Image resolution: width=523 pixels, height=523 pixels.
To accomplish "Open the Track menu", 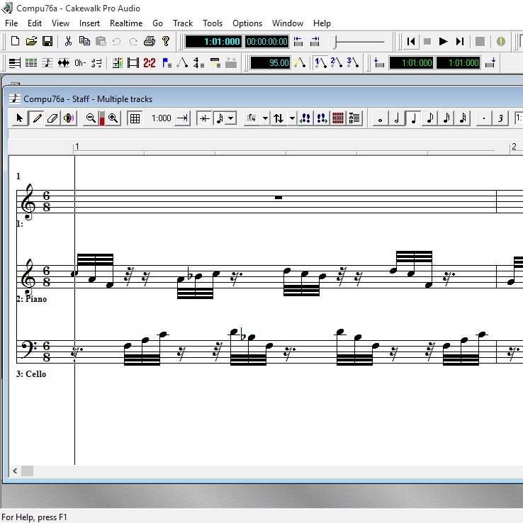I will click(183, 23).
